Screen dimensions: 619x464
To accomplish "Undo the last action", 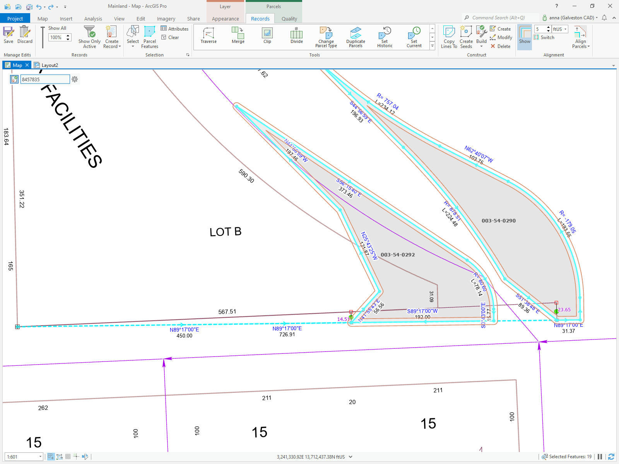I will tap(39, 7).
